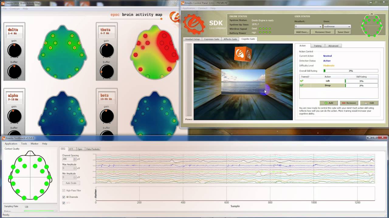Open the File menu in Brain Activity Map

tap(5, 8)
